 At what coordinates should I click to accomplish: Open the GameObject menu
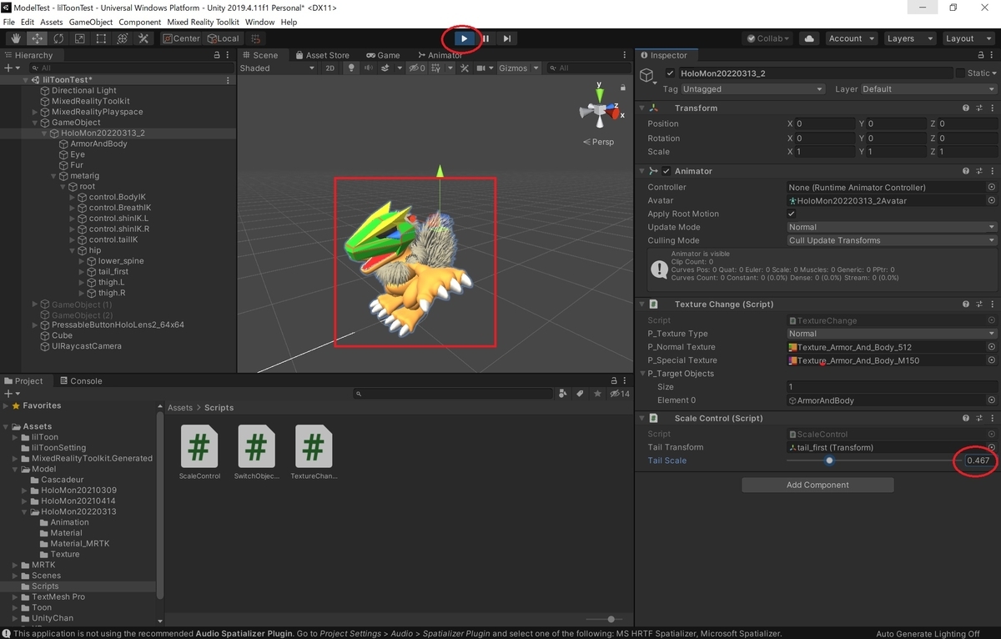pos(91,22)
